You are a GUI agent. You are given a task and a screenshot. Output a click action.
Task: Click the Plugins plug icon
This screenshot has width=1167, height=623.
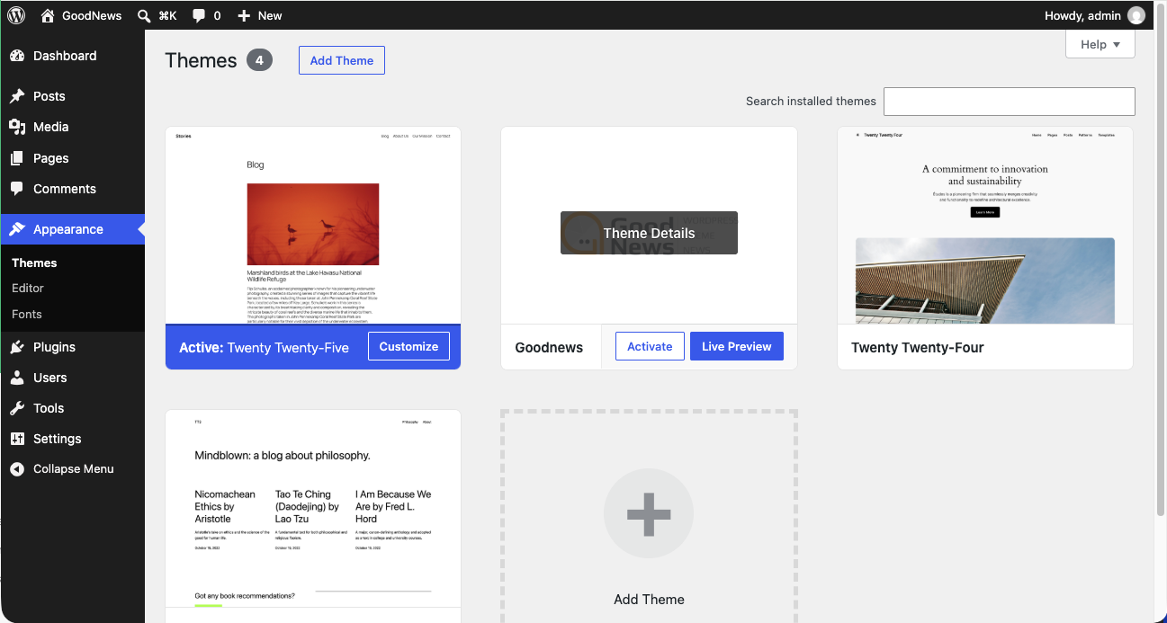point(17,347)
